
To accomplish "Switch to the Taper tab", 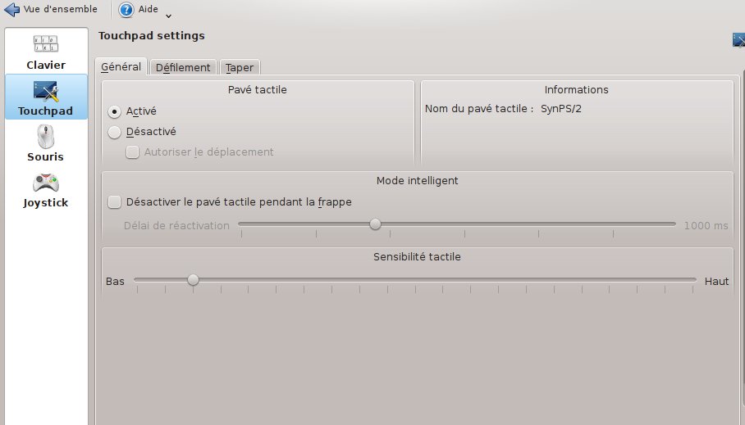I will [x=240, y=68].
